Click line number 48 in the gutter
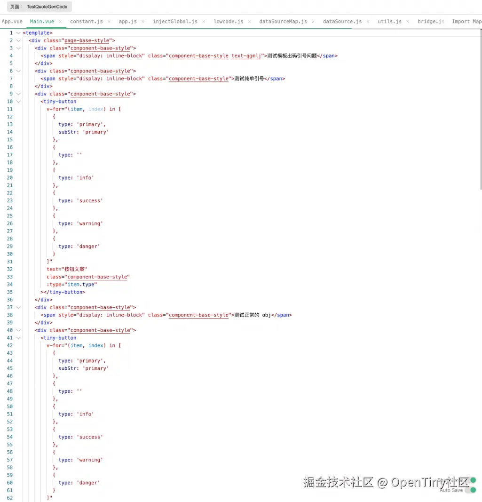This screenshot has height=502, width=482. click(x=10, y=391)
